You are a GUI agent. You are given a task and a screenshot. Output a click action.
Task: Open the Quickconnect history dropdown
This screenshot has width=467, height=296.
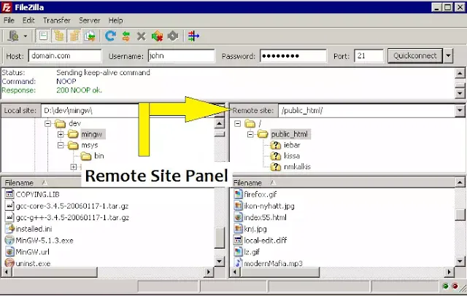[x=448, y=55]
